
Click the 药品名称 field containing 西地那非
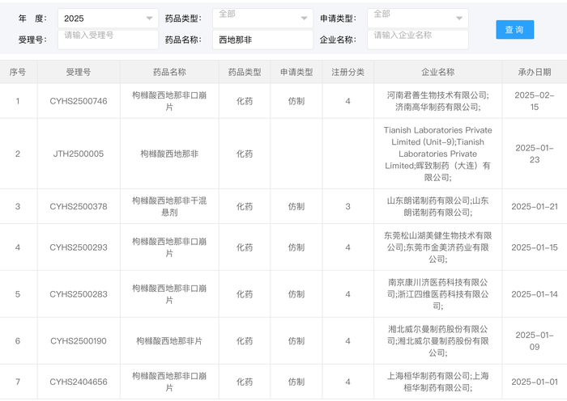click(x=262, y=39)
